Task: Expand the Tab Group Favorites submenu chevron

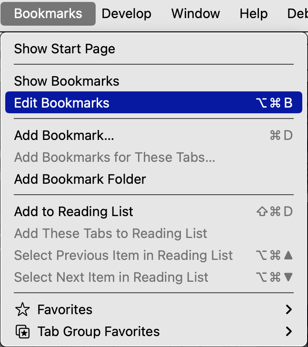Action: [x=289, y=331]
